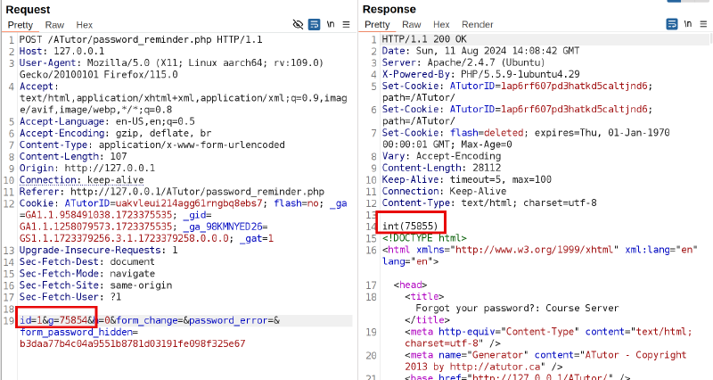713x380 pixels.
Task: Toggle hiding non-printable characters in Request panel
Action: point(298,25)
